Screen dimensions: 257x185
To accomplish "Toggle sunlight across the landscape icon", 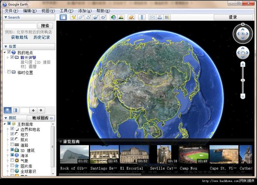I will pyautogui.click(x=121, y=17).
